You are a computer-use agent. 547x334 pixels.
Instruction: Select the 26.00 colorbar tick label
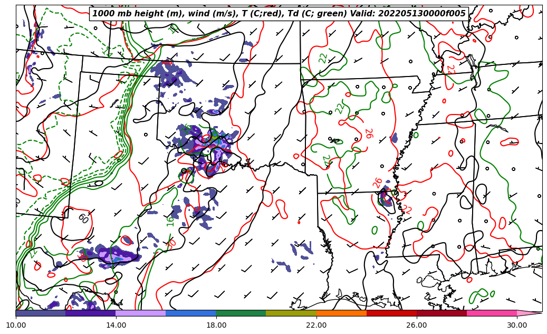point(417,325)
